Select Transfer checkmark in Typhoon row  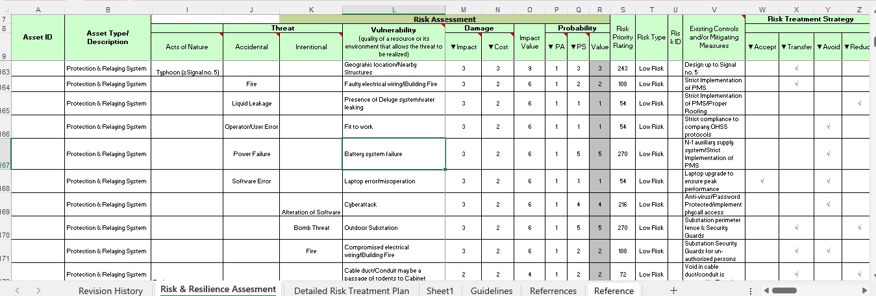pos(797,69)
